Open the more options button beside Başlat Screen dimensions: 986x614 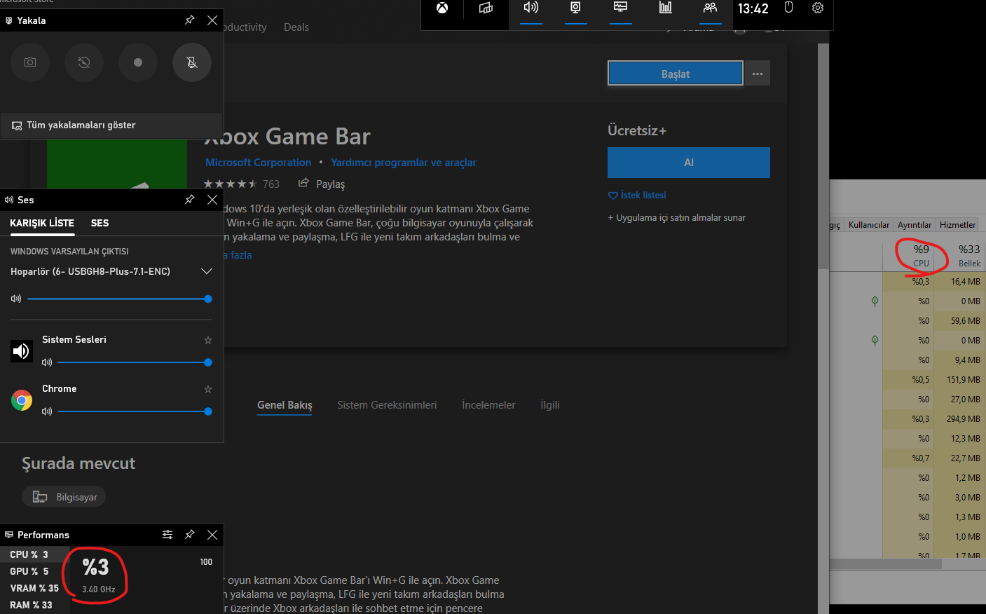coord(758,74)
